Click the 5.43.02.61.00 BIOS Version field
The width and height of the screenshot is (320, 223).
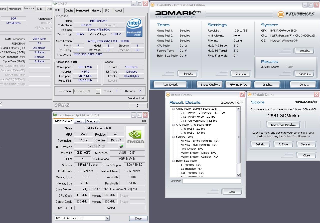click(x=96, y=146)
